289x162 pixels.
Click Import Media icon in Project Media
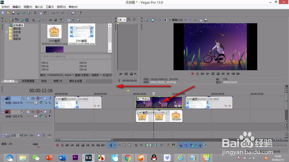click(x=12, y=20)
